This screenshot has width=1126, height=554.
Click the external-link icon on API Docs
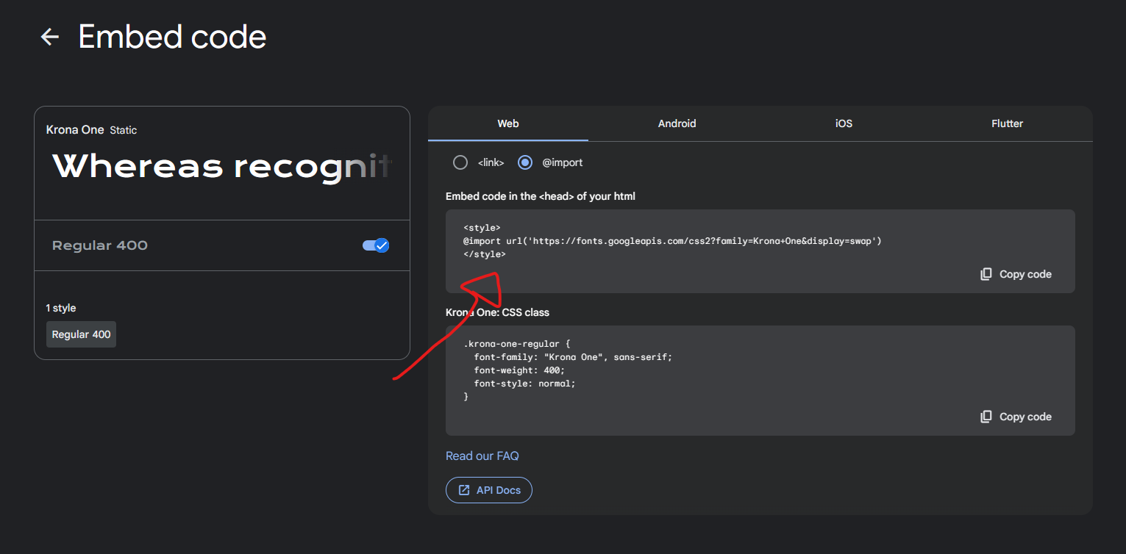click(x=464, y=490)
